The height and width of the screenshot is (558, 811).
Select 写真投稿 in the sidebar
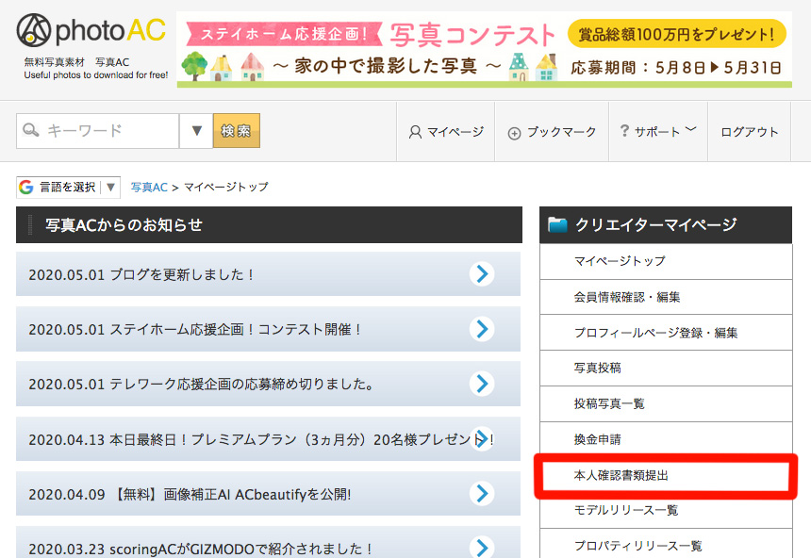[x=666, y=368]
